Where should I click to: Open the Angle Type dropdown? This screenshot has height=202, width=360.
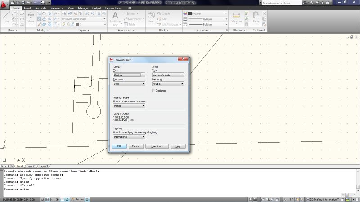[x=168, y=75]
